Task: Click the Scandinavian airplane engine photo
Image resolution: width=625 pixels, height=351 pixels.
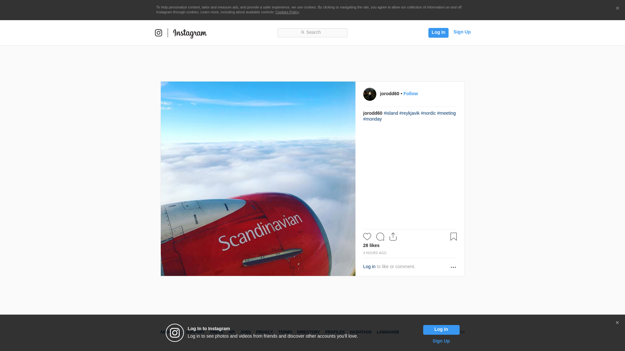Action: 258,179
